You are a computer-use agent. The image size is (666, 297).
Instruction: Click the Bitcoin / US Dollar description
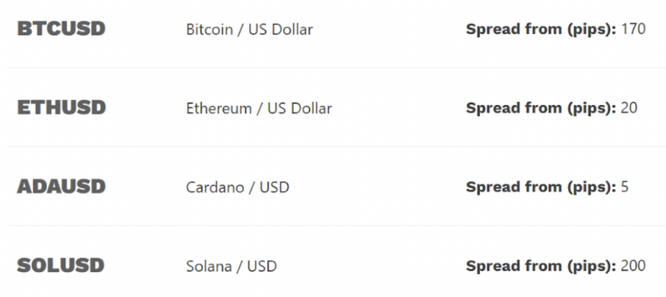249,30
